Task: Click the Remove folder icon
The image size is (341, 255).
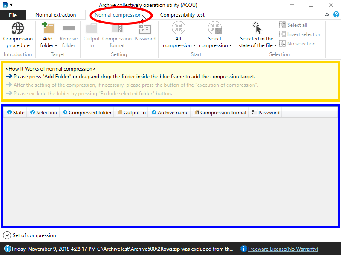Action: coord(68,29)
